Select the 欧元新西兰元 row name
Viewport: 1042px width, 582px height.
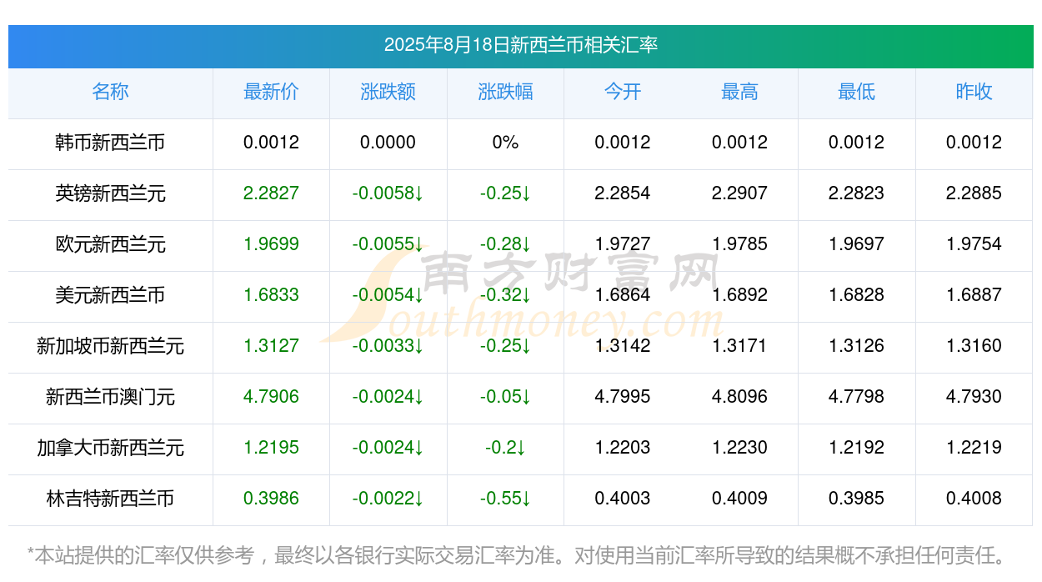(110, 244)
